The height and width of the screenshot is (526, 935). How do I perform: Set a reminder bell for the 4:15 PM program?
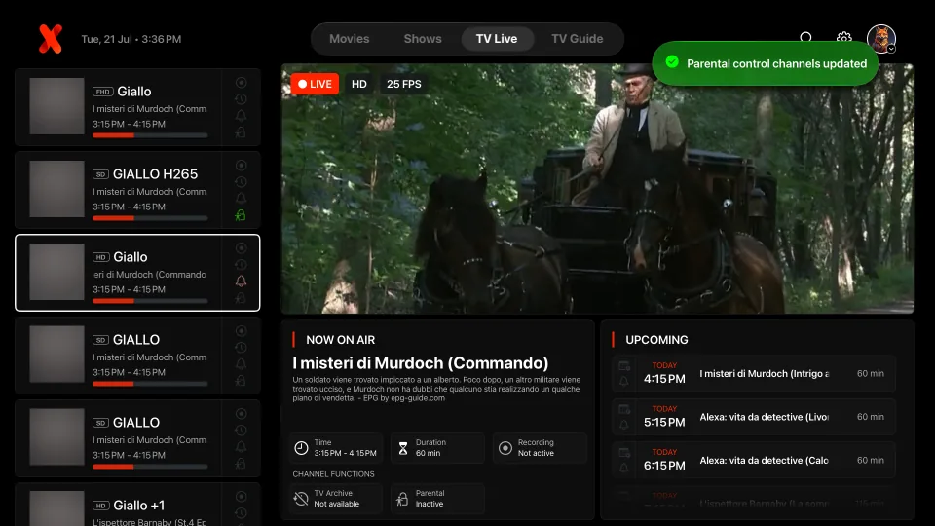624,381
